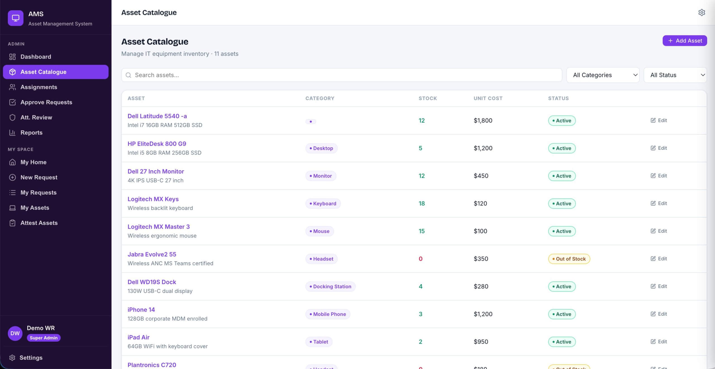Click the New Request plus-circle icon
Image resolution: width=715 pixels, height=369 pixels.
point(12,177)
